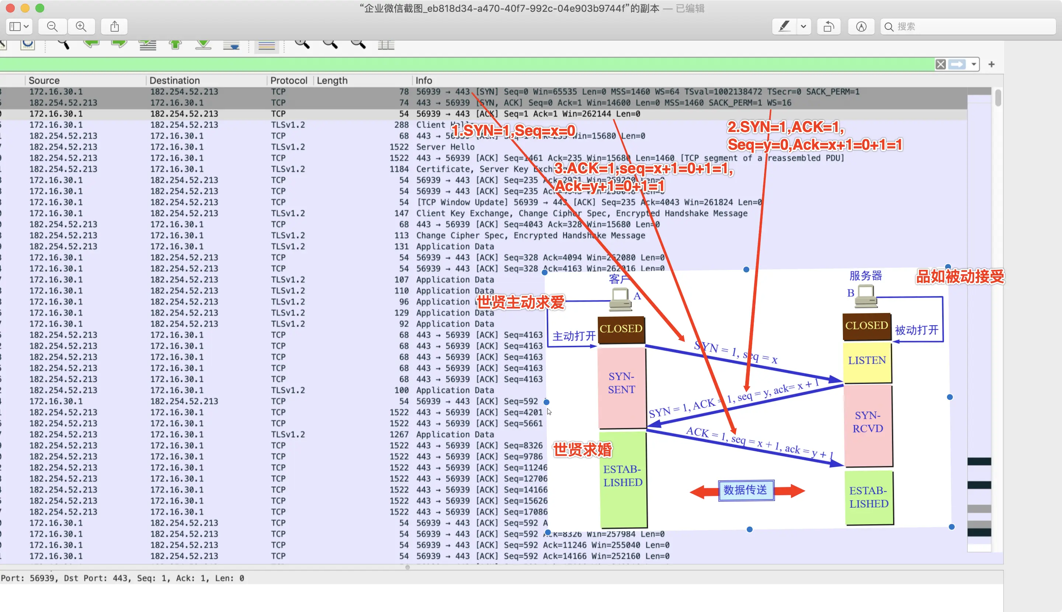The height and width of the screenshot is (612, 1062).
Task: Click the packet list vertical scrollbar thumb
Action: [x=998, y=98]
